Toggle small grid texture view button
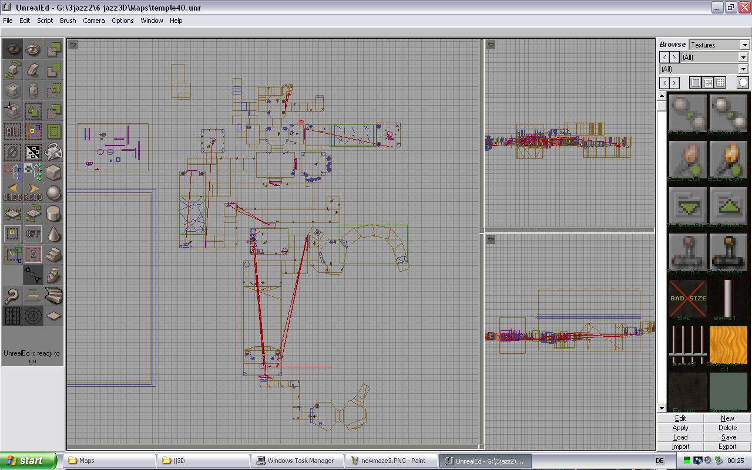Screen dimensions: 752x470 720,83
